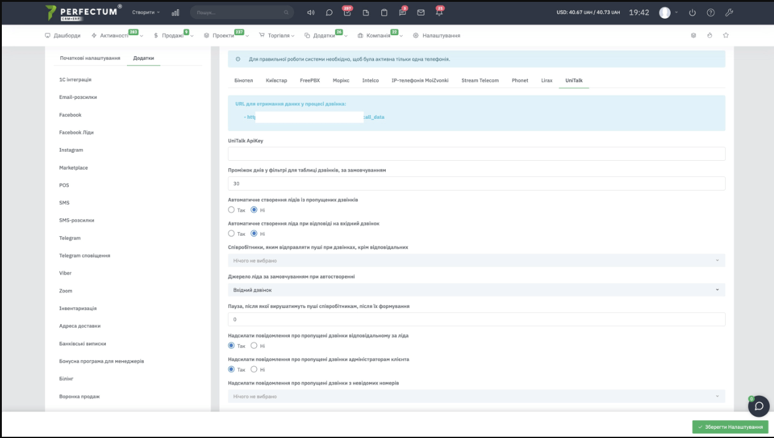This screenshot has width=774, height=438.
Task: Open the help question mark icon
Action: [x=710, y=12]
